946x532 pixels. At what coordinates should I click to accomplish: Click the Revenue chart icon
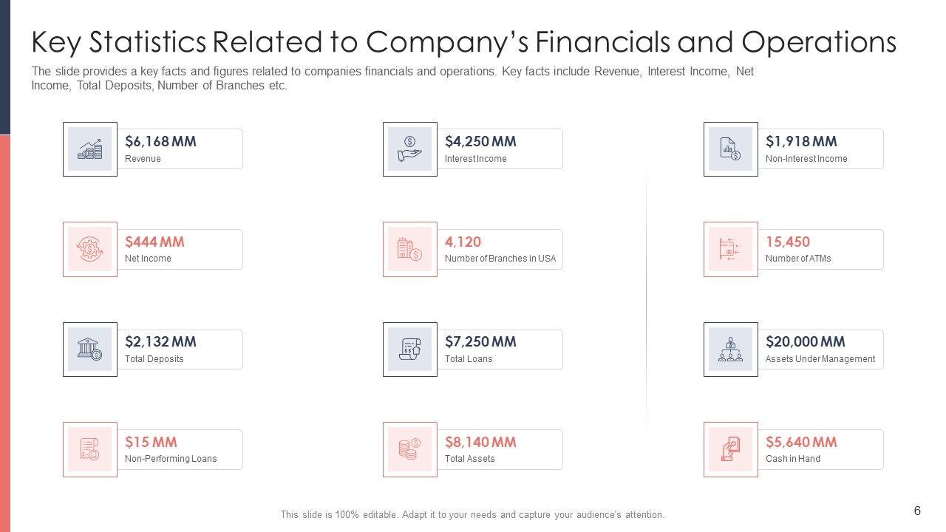90,149
